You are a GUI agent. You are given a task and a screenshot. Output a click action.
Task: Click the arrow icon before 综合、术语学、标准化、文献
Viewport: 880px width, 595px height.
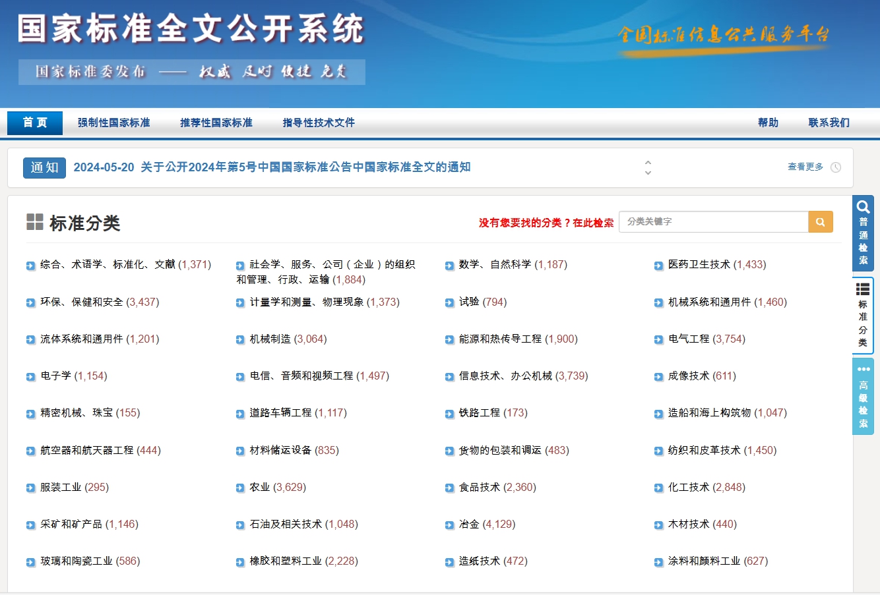31,266
